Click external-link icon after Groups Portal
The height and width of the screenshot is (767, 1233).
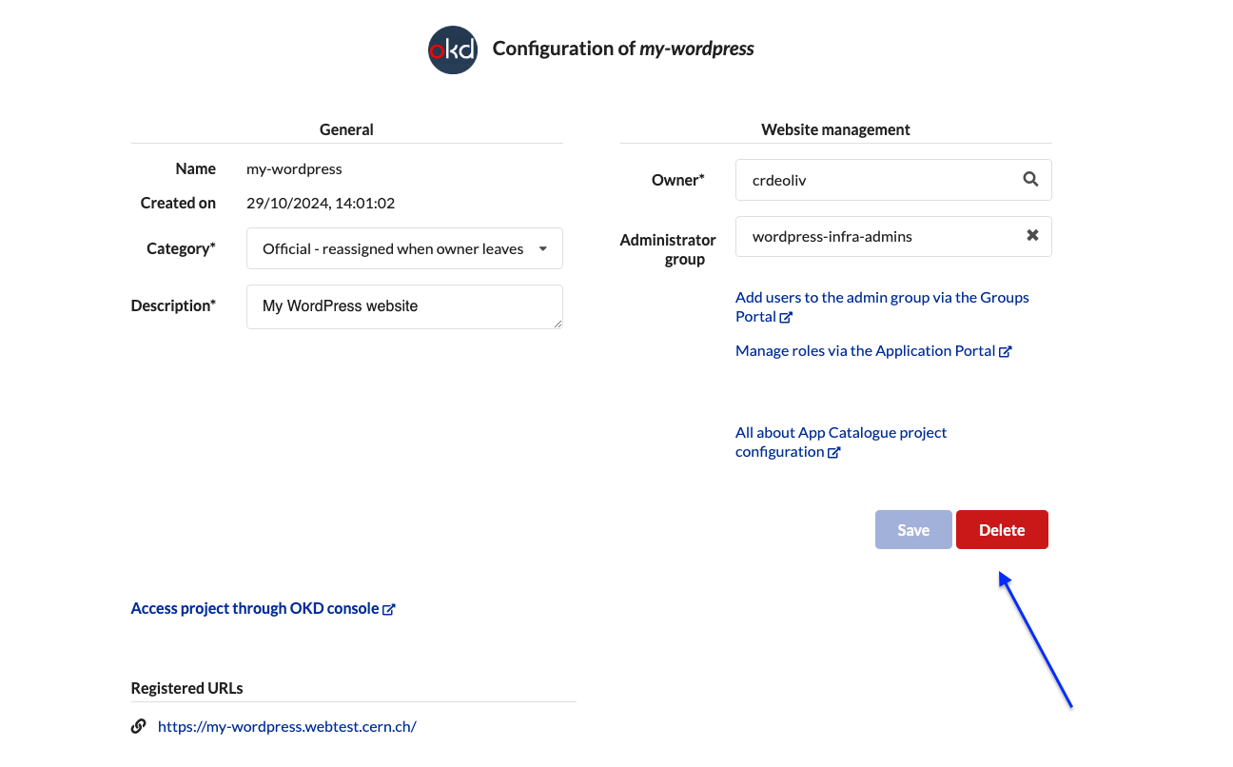pos(787,317)
